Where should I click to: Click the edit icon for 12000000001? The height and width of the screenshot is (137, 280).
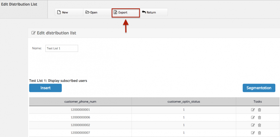coord(253,110)
